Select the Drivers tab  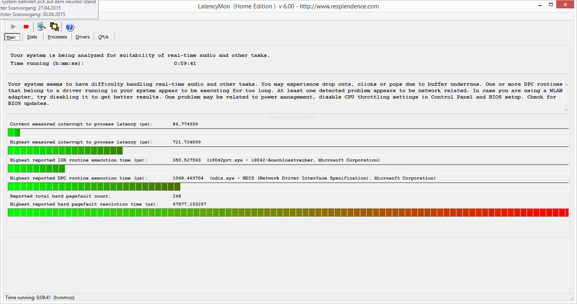tap(83, 37)
